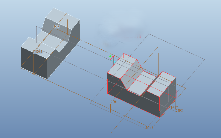Viewport: 221px width, 138px height.
Task: Select the white-outlined stepped block at upper left
Action: [x=50, y=43]
